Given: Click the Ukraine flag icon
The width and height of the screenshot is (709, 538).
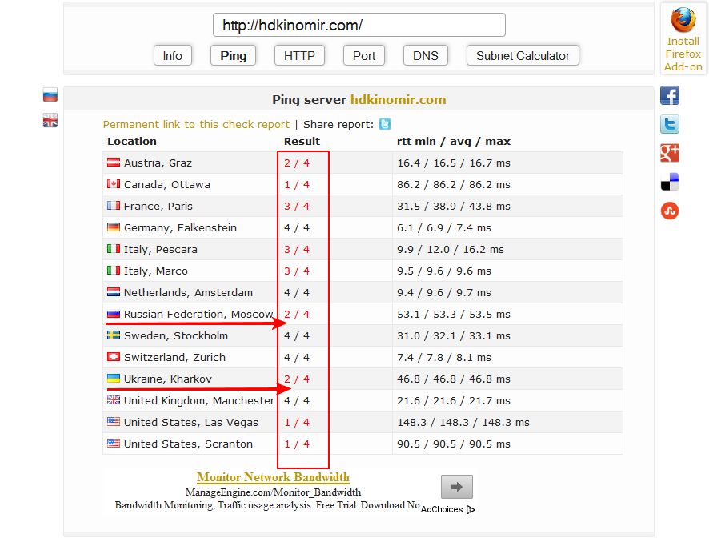Looking at the screenshot, I should pos(114,378).
